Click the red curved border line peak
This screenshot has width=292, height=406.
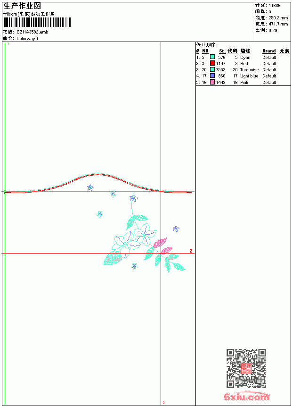pyautogui.click(x=98, y=174)
